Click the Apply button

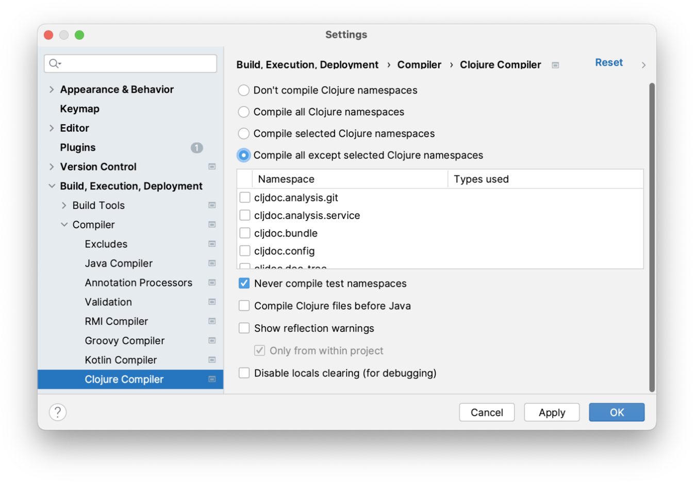click(x=552, y=412)
